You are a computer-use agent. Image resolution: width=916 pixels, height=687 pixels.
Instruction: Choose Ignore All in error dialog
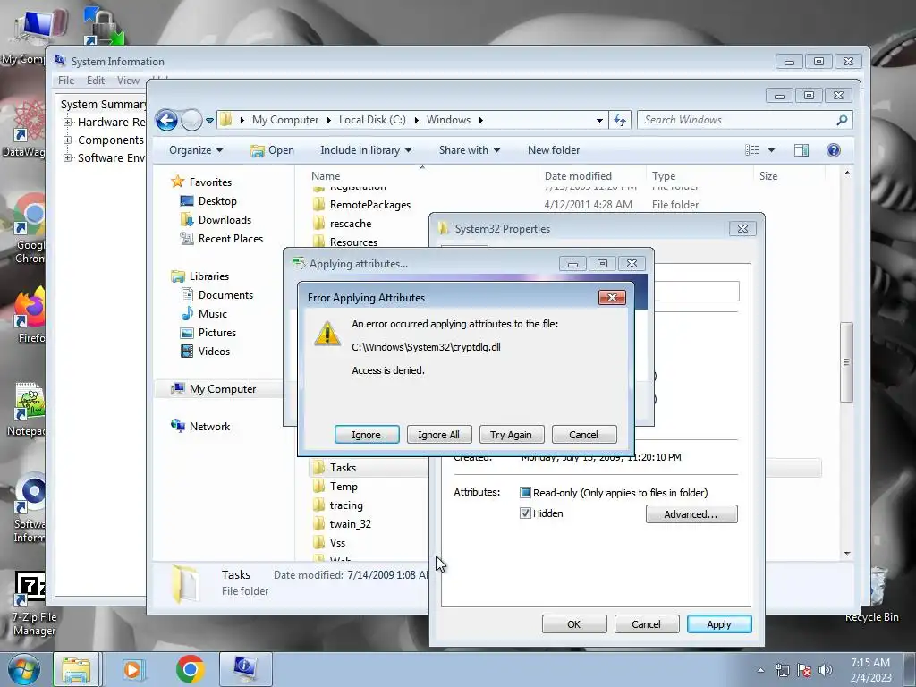click(438, 435)
